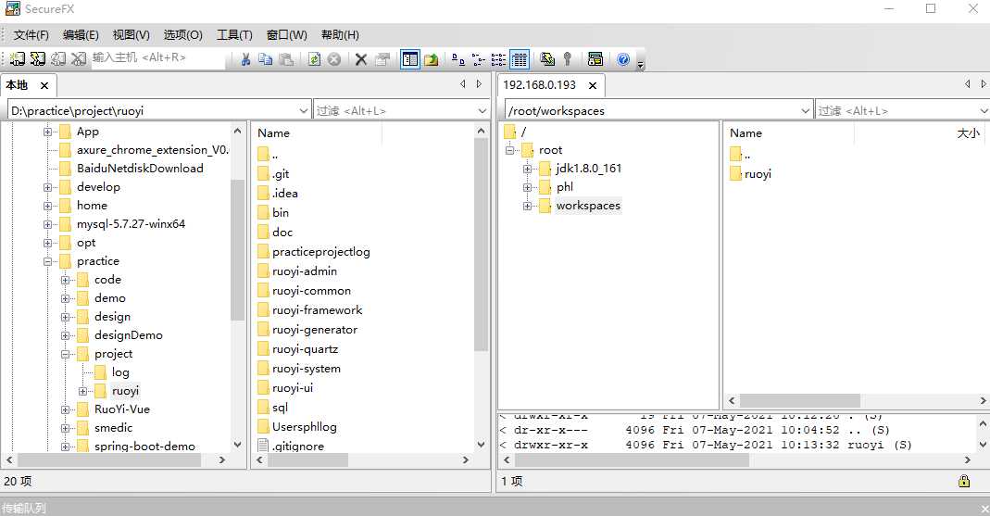
Task: Click the Disconnect toolbar icon
Action: point(79,58)
